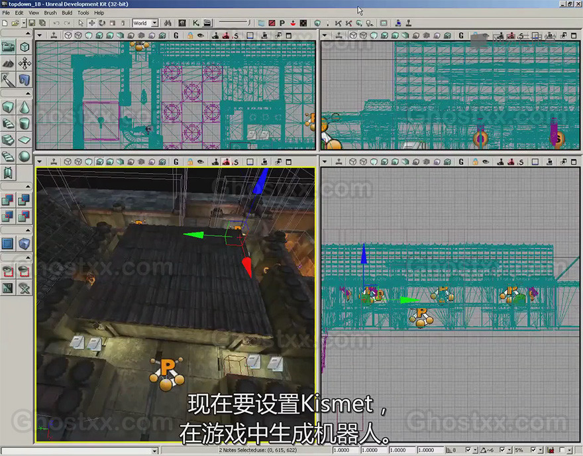Collapse the CSG section of toolbox

tap(28, 186)
